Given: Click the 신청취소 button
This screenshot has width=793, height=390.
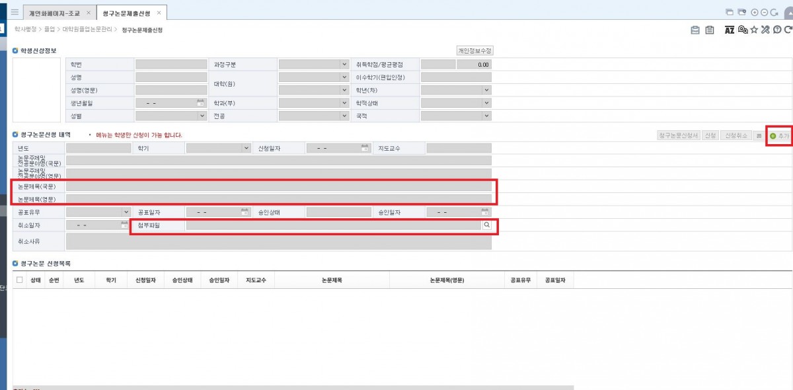Looking at the screenshot, I should click(736, 136).
